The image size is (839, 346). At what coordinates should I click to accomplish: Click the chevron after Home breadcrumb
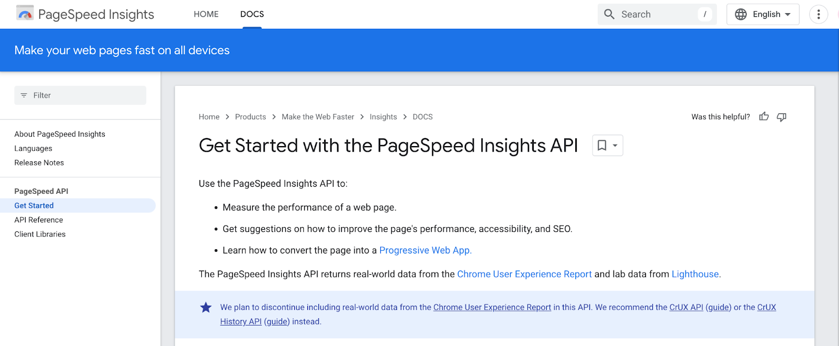pos(227,117)
